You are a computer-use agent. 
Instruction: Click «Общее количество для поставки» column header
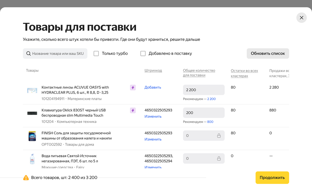[x=199, y=73]
